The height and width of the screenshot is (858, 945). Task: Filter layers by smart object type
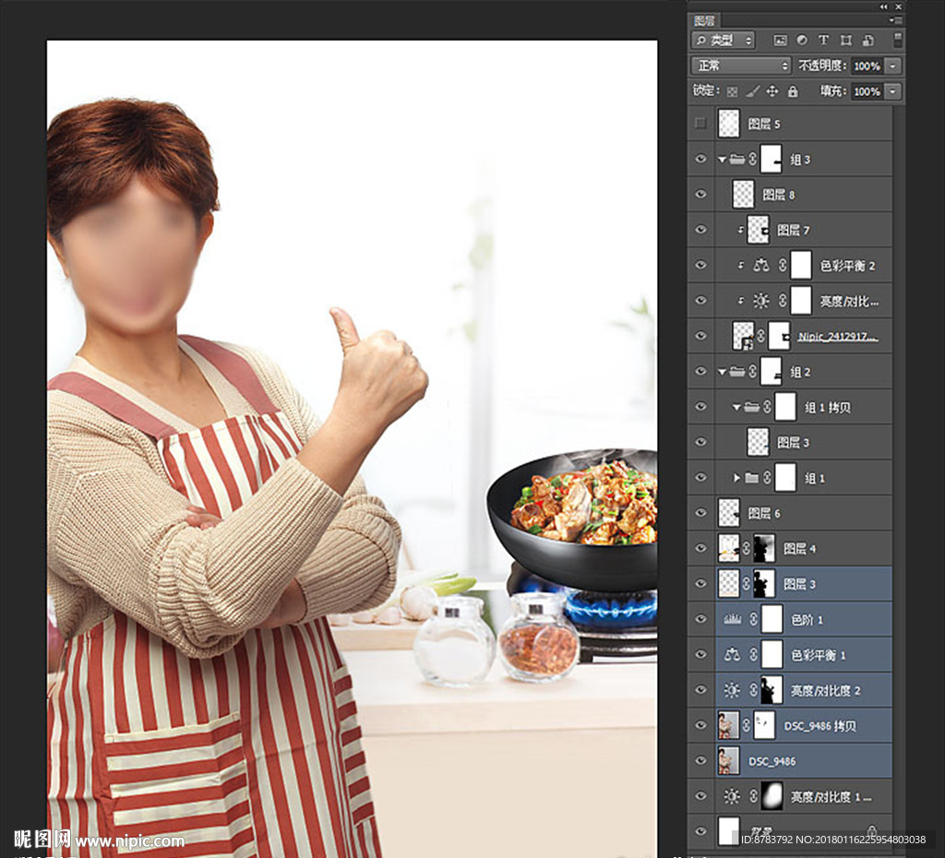[868, 41]
